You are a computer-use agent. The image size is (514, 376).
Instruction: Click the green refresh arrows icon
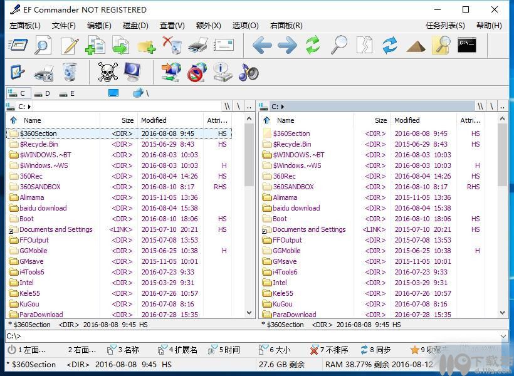click(313, 45)
